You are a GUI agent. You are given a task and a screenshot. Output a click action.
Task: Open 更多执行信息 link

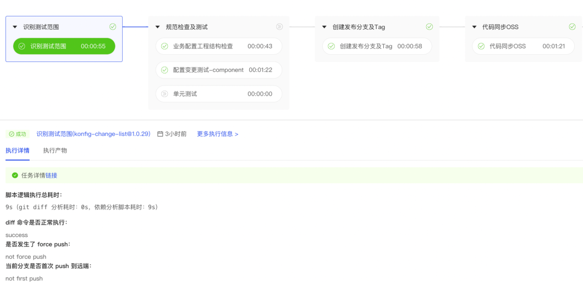tap(217, 134)
